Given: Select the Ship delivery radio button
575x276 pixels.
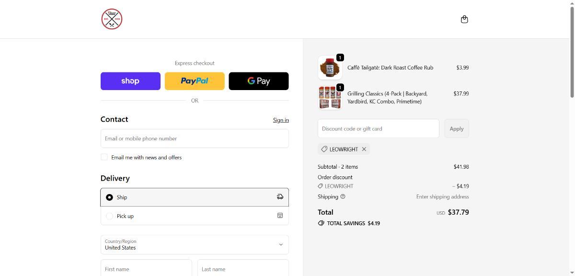Looking at the screenshot, I should point(109,197).
